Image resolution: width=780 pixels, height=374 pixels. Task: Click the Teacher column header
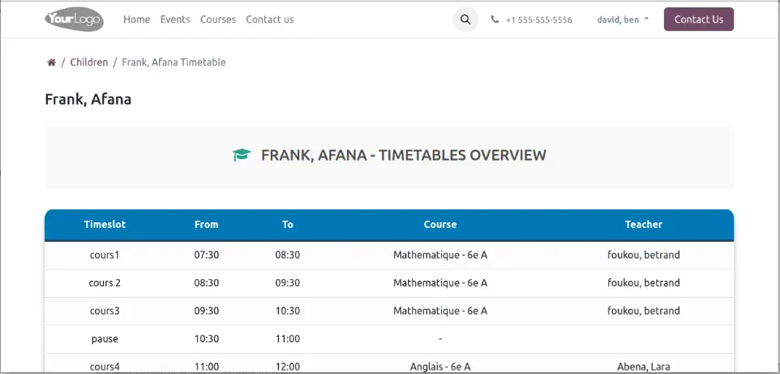[643, 225]
